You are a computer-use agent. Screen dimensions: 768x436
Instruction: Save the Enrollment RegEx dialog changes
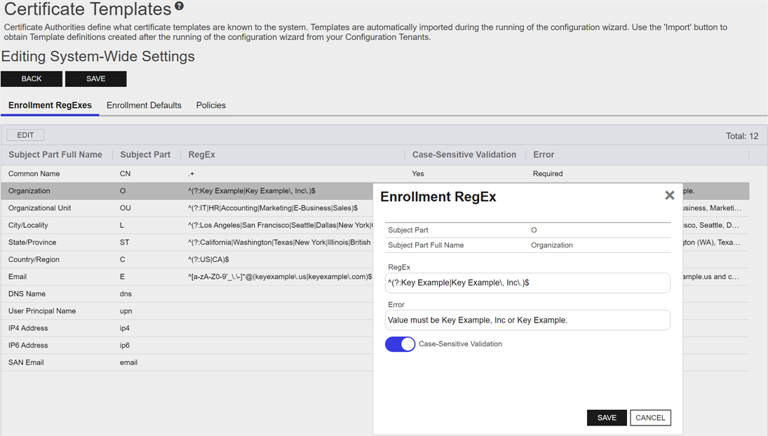pos(607,418)
